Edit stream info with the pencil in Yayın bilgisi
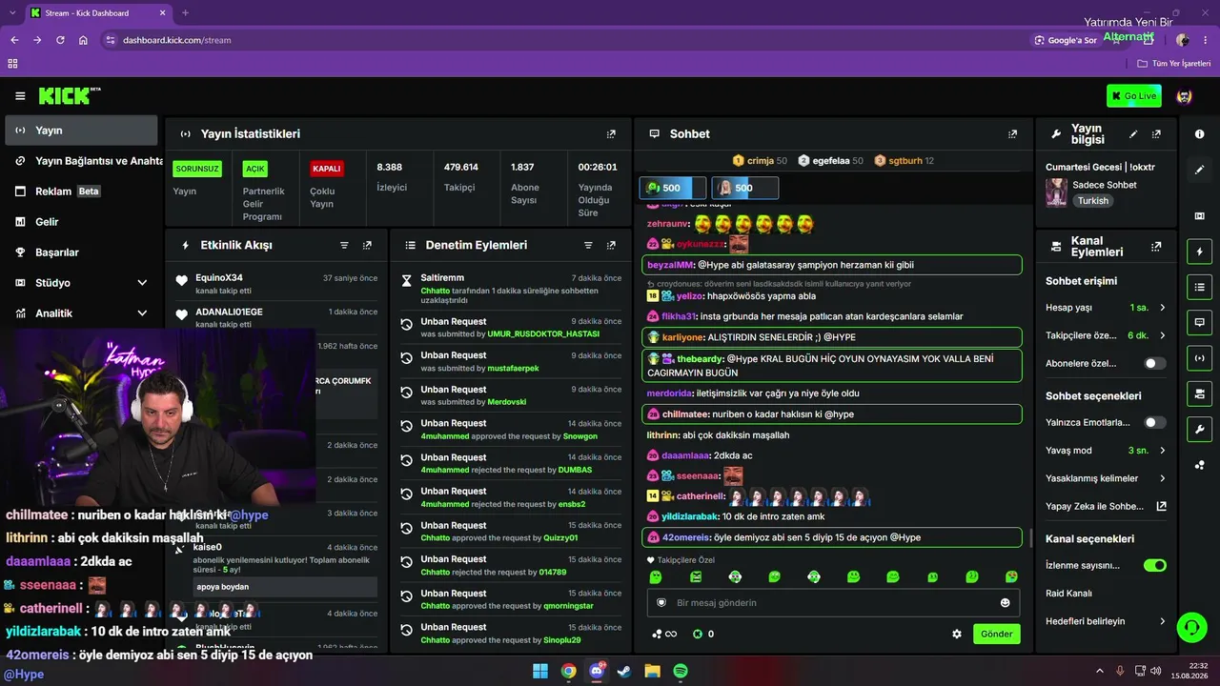1220x686 pixels. click(x=1133, y=134)
